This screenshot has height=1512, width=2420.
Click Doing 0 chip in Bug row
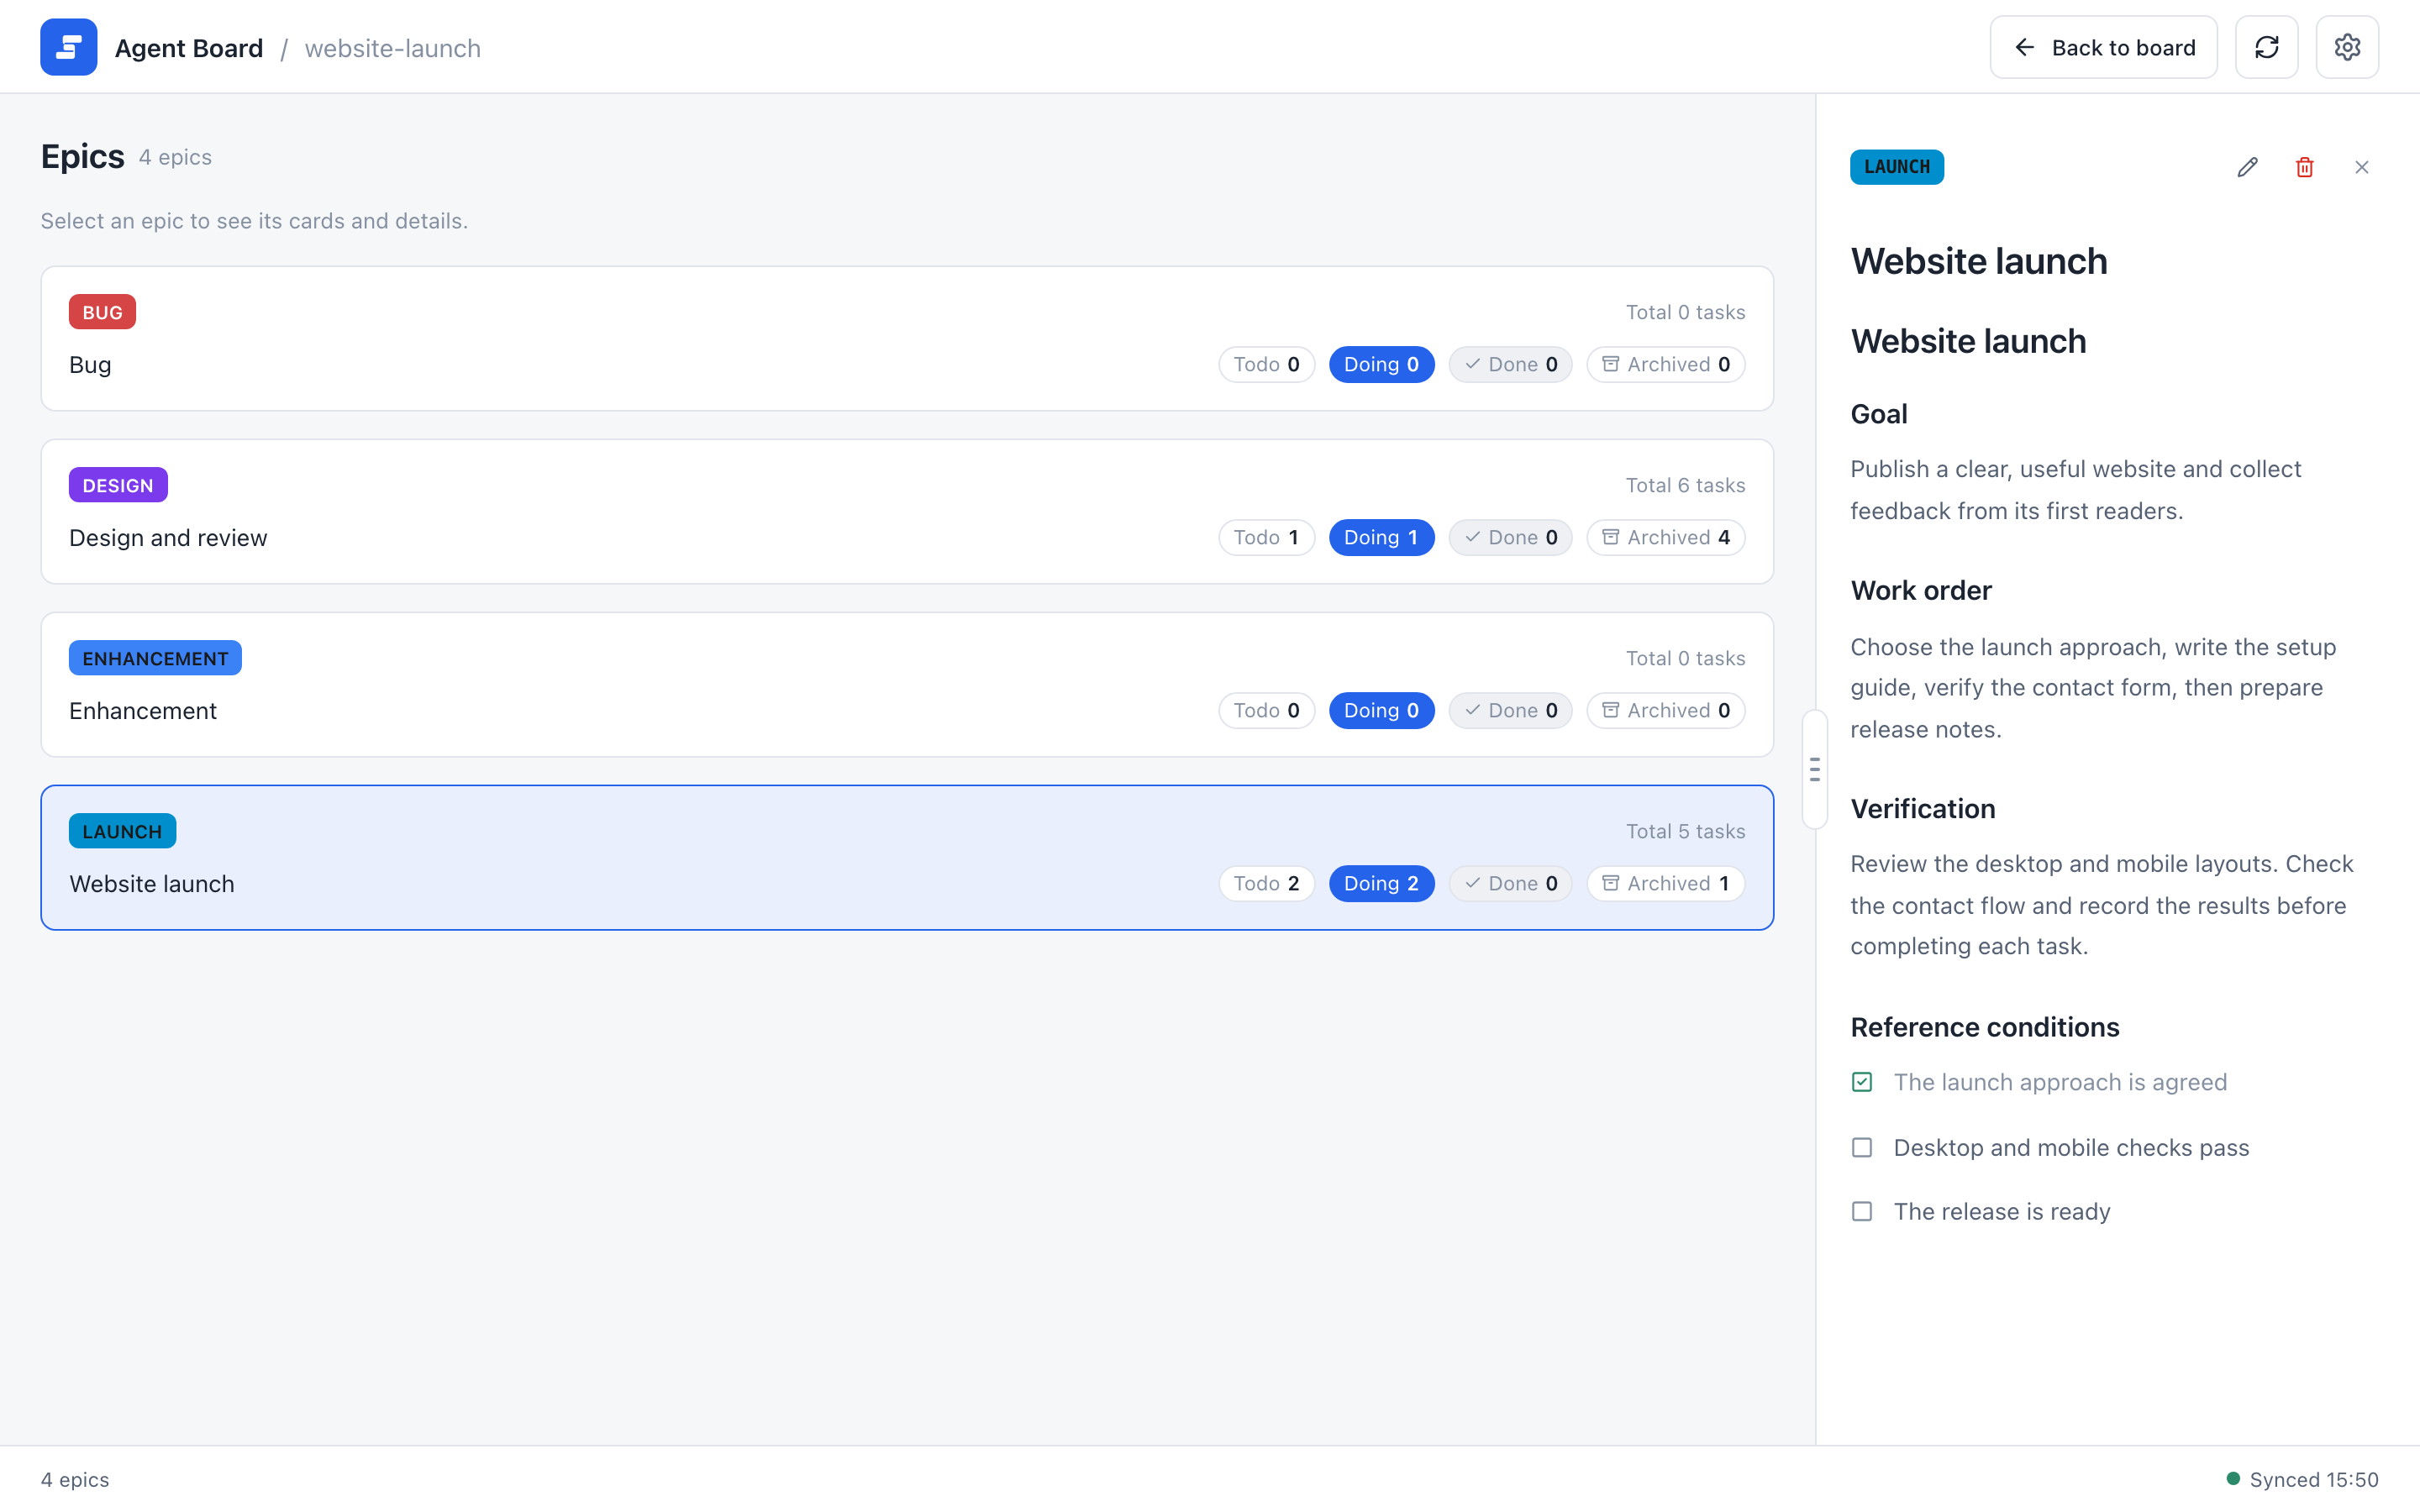click(1381, 364)
